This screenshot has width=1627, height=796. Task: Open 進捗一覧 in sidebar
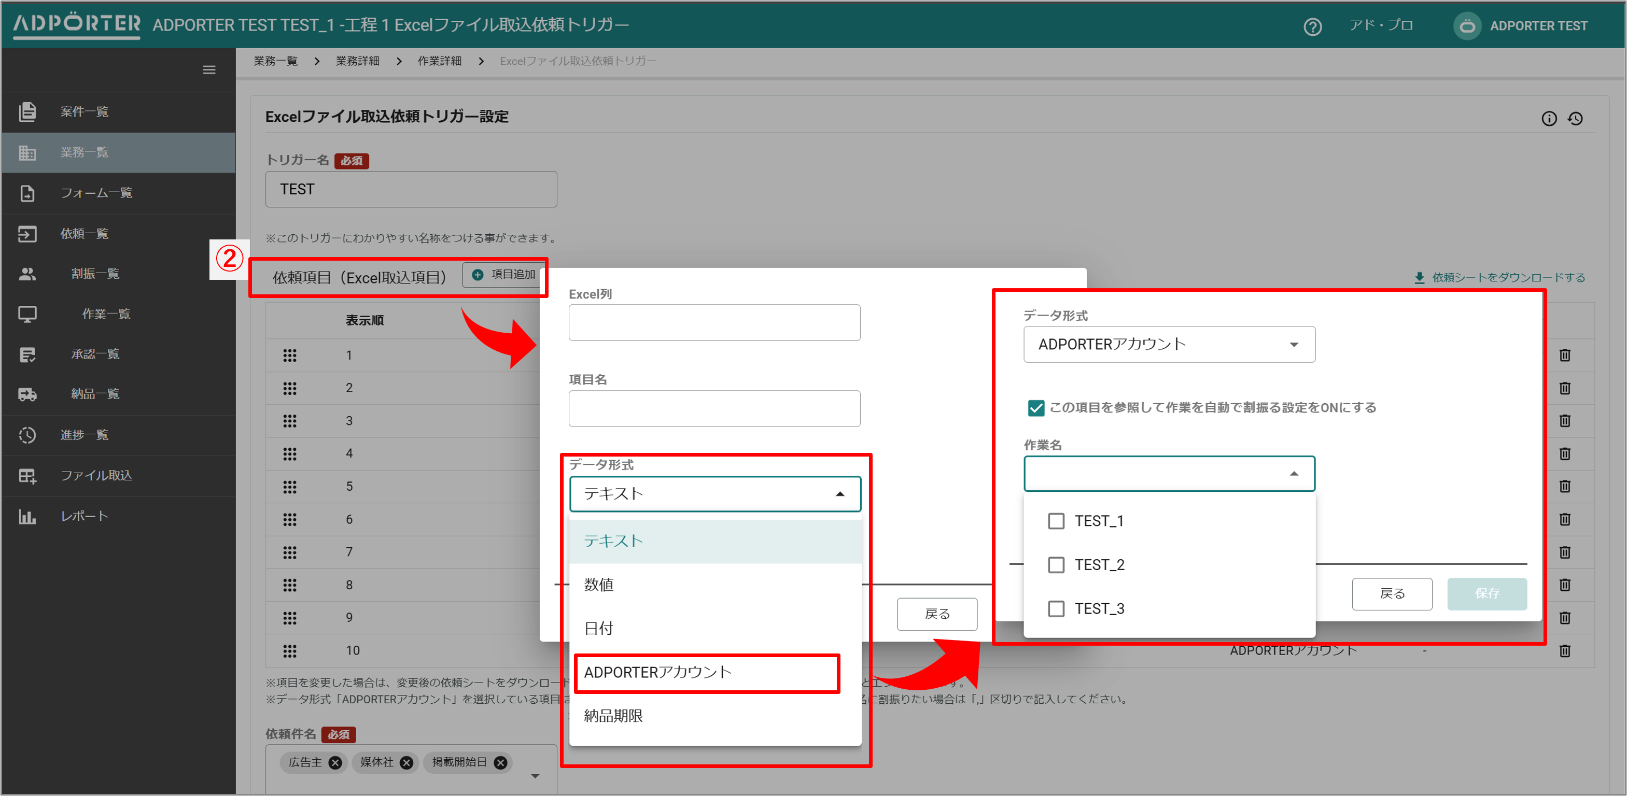point(118,435)
